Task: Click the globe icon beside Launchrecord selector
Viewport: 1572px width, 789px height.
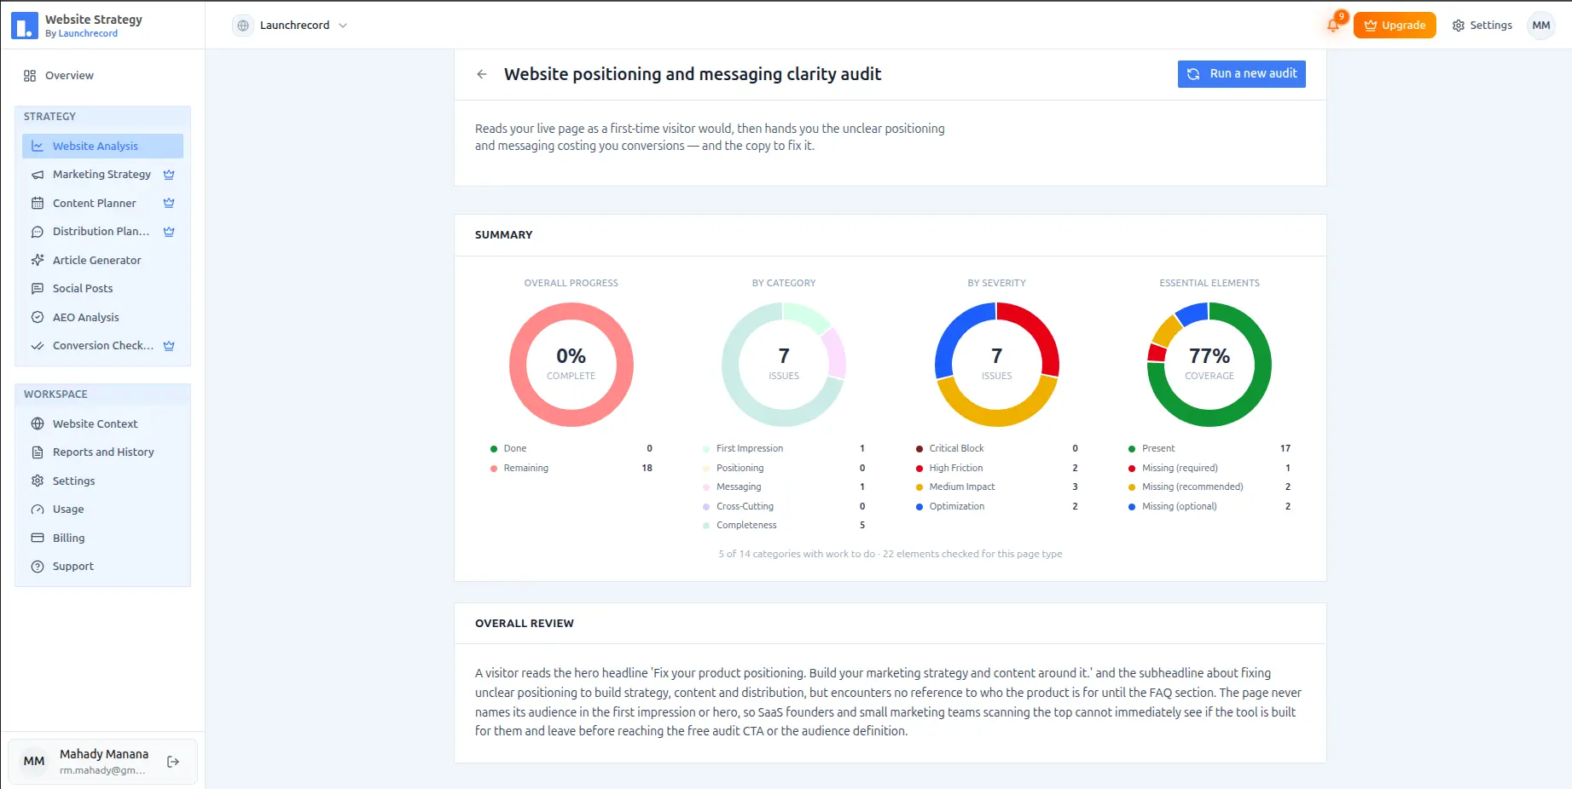Action: click(x=243, y=26)
